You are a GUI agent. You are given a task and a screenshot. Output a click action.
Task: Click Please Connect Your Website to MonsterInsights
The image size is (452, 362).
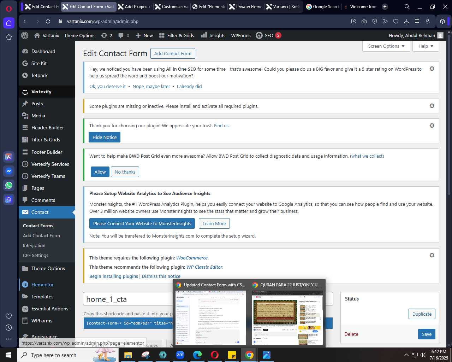(142, 223)
